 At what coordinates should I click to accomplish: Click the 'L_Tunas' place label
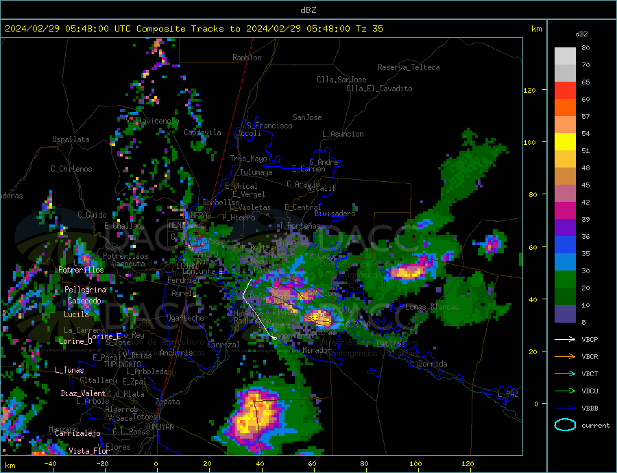69,370
